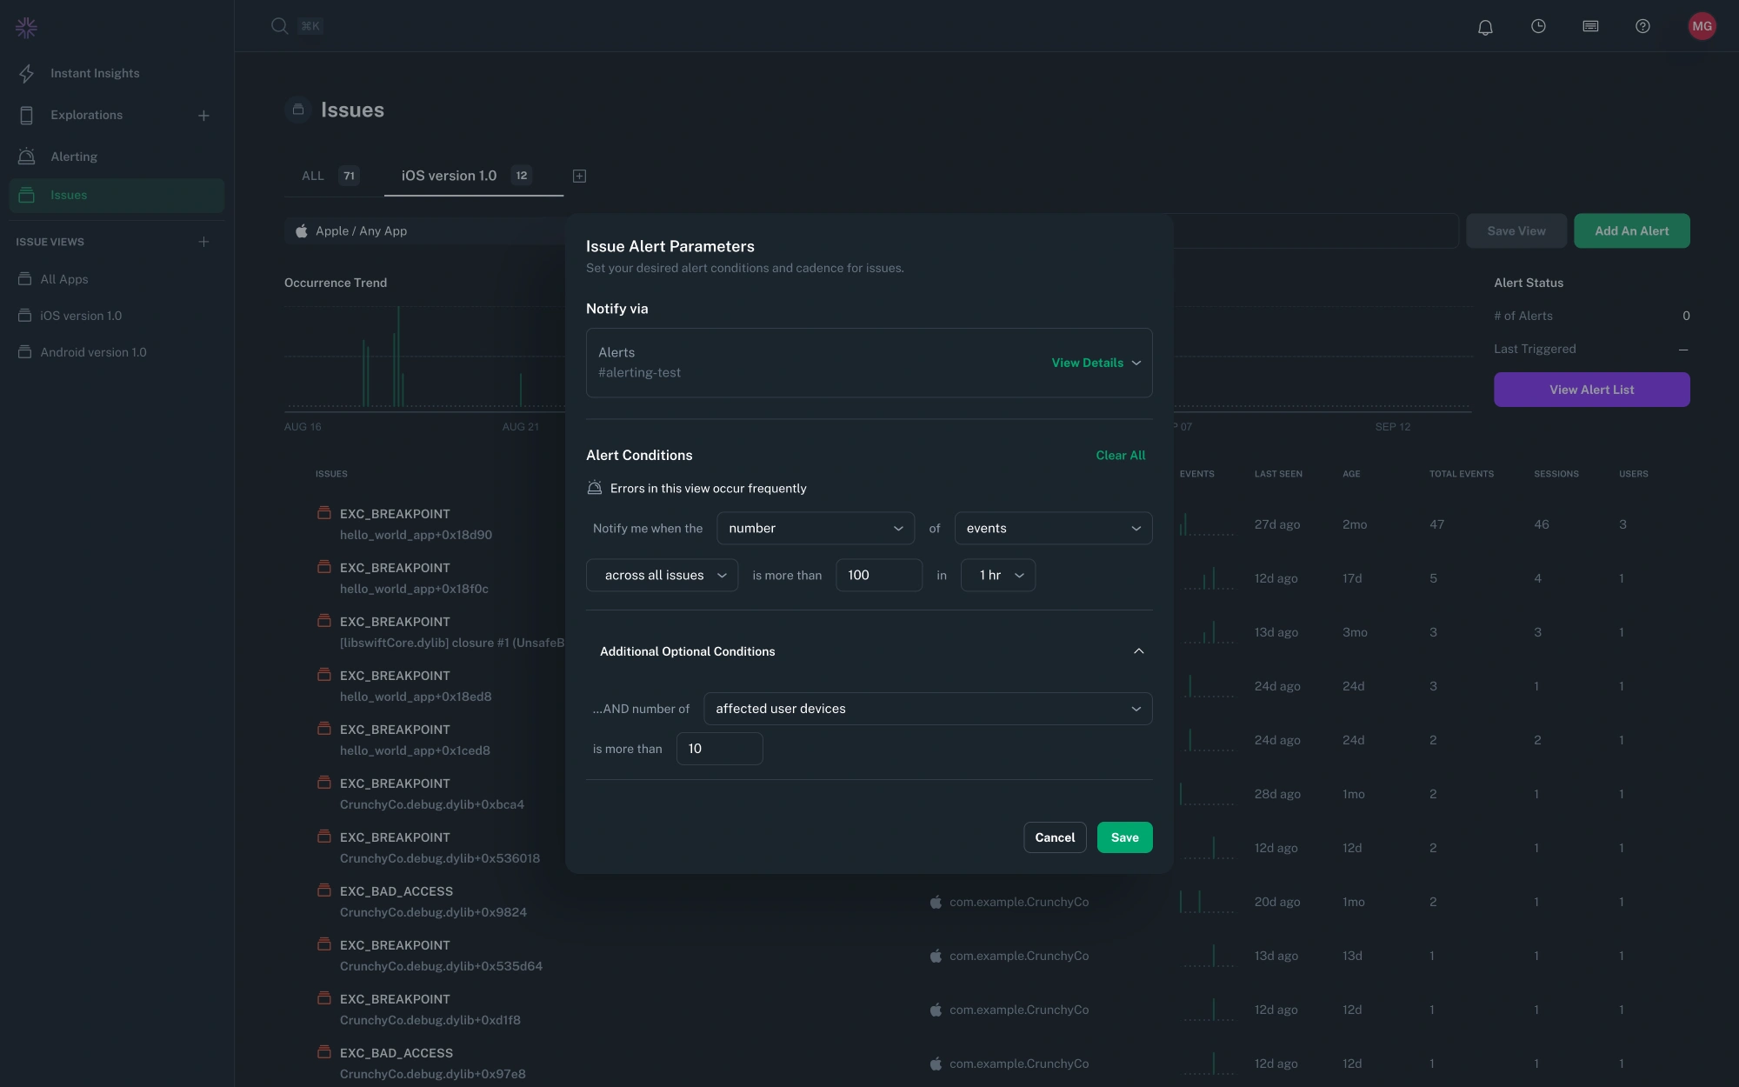Open recent history via the clock icon
Image resolution: width=1739 pixels, height=1087 pixels.
click(1538, 26)
